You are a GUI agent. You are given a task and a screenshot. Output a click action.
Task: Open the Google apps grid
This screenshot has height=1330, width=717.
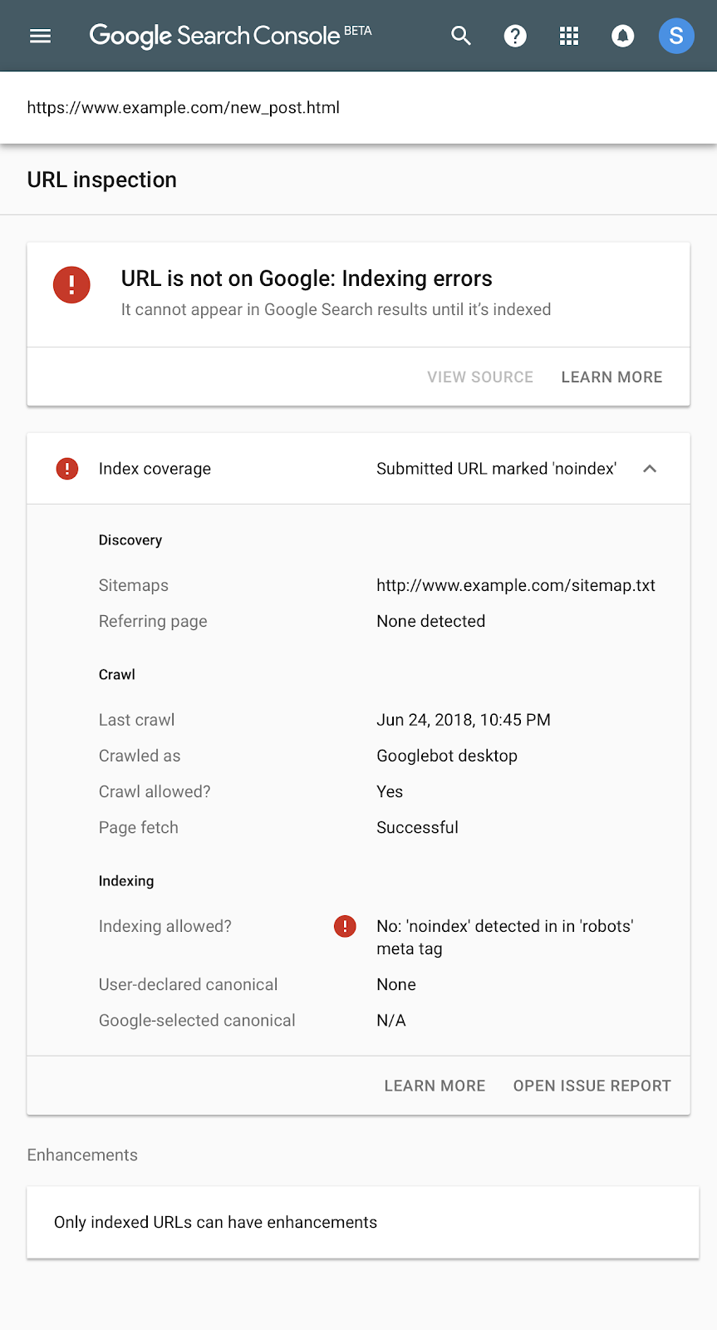(x=569, y=36)
